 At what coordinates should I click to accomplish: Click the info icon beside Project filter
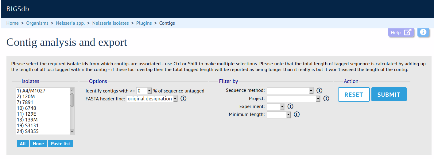pos(326,99)
